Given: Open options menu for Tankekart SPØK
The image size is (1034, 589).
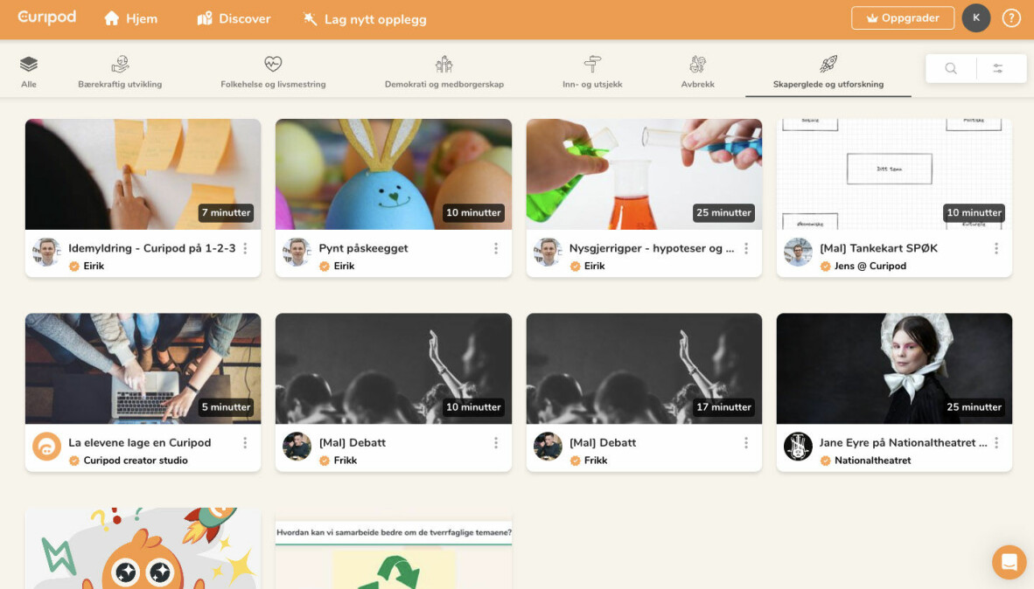Looking at the screenshot, I should coord(996,248).
